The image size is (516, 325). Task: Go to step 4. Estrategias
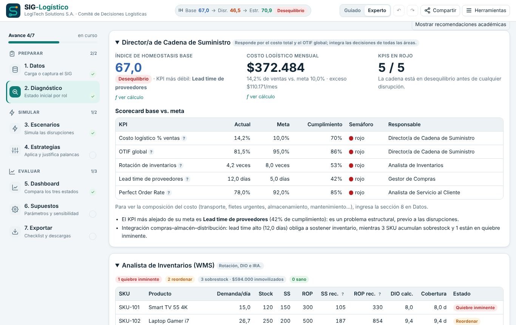pos(53,151)
